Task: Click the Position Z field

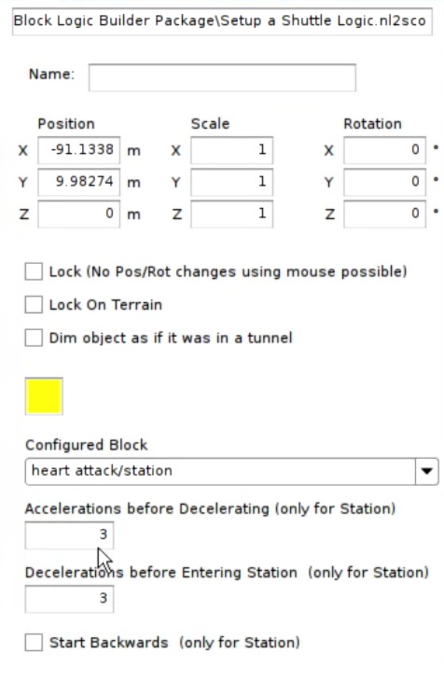Action: point(79,214)
